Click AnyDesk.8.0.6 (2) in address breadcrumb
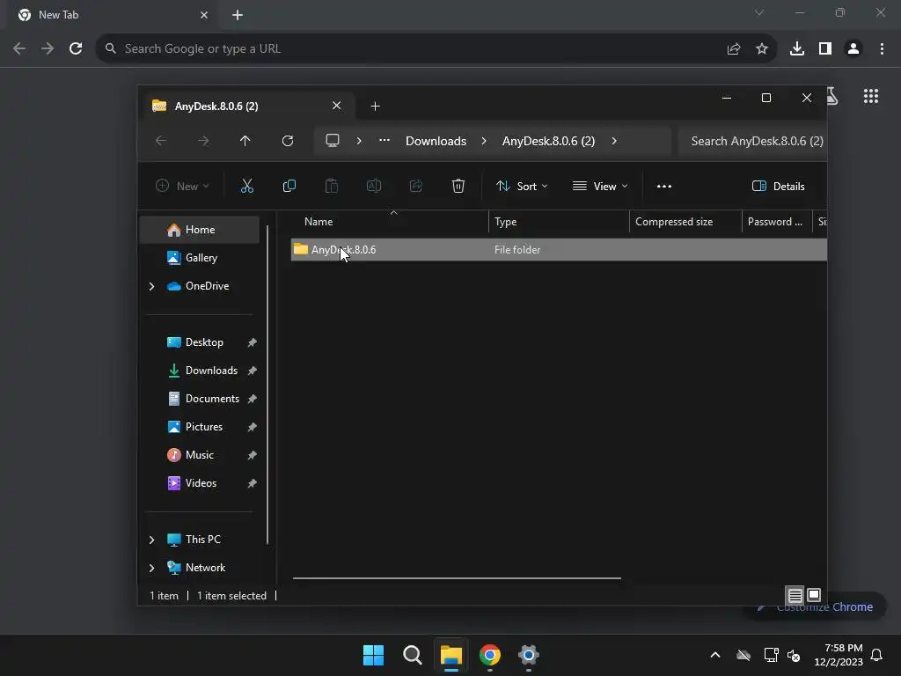This screenshot has width=901, height=676. click(548, 141)
